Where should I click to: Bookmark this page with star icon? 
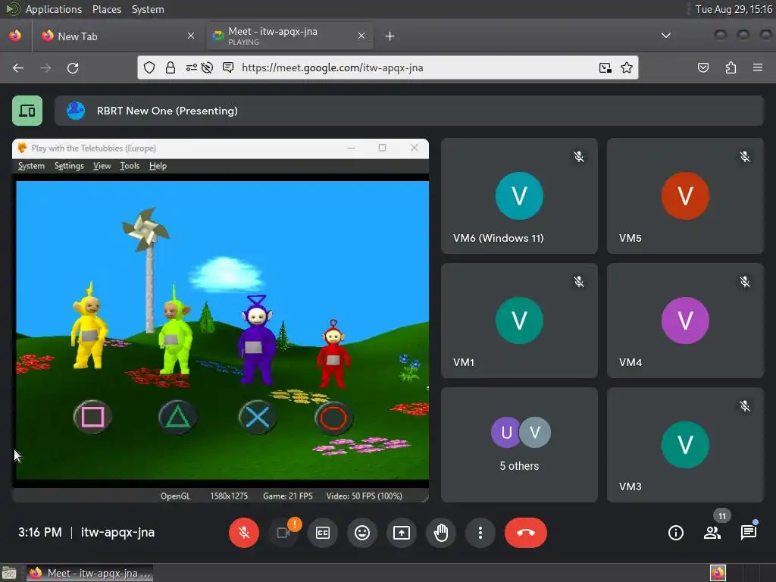(627, 67)
